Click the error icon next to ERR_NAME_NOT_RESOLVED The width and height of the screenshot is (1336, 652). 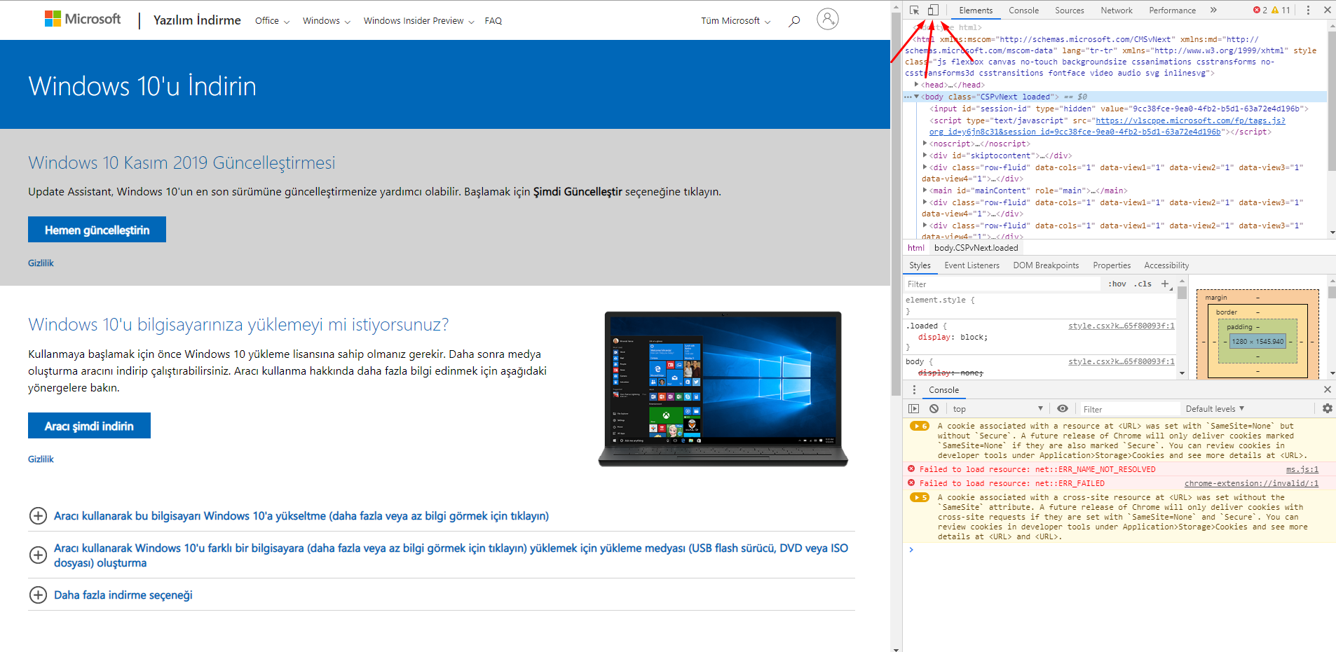coord(911,469)
